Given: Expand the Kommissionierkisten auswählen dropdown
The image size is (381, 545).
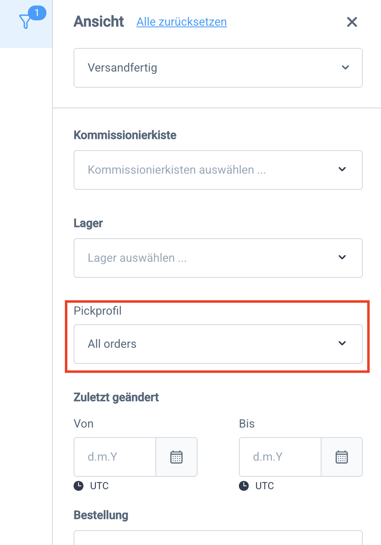Looking at the screenshot, I should (x=207, y=170).
